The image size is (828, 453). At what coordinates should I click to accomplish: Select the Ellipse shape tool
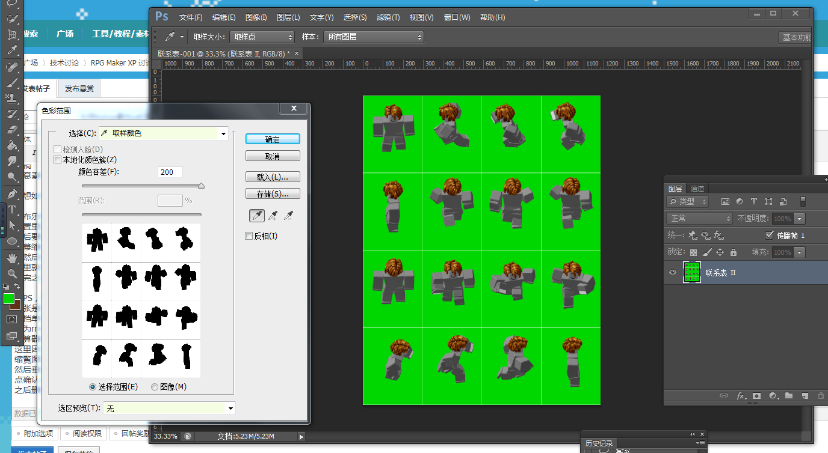(11, 241)
